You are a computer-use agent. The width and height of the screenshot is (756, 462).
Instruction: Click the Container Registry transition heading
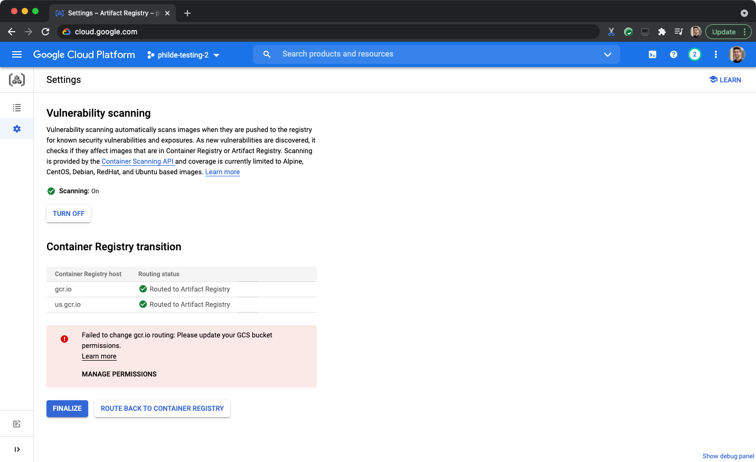click(x=114, y=247)
